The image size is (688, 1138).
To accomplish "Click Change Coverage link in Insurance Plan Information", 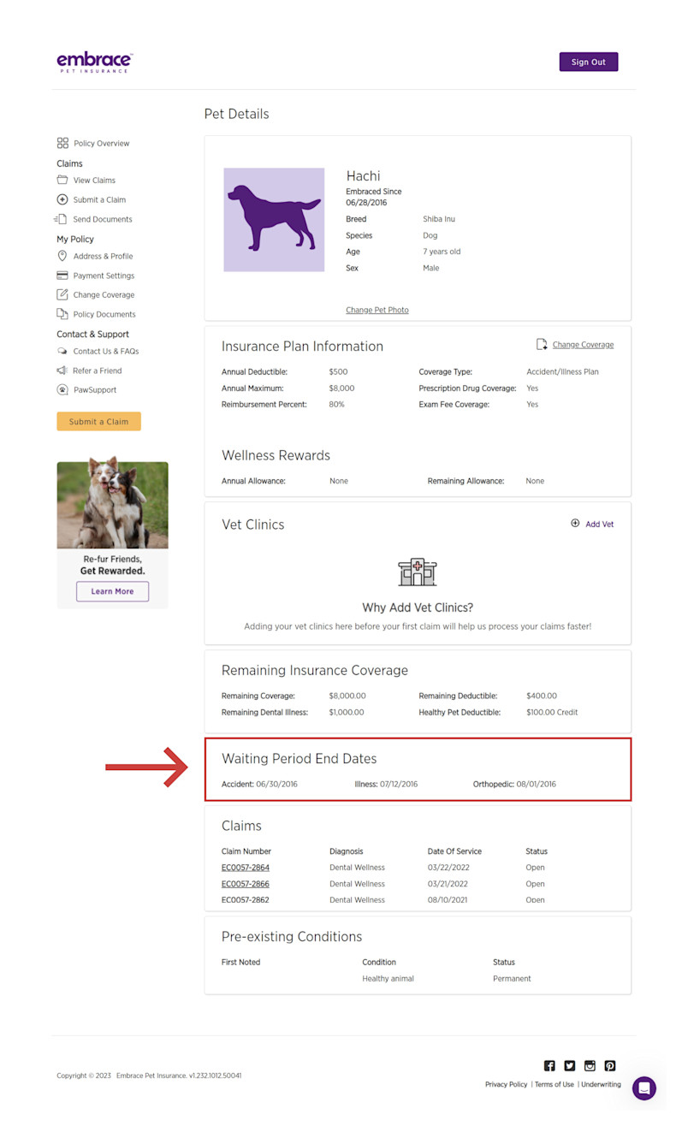I will tap(583, 345).
